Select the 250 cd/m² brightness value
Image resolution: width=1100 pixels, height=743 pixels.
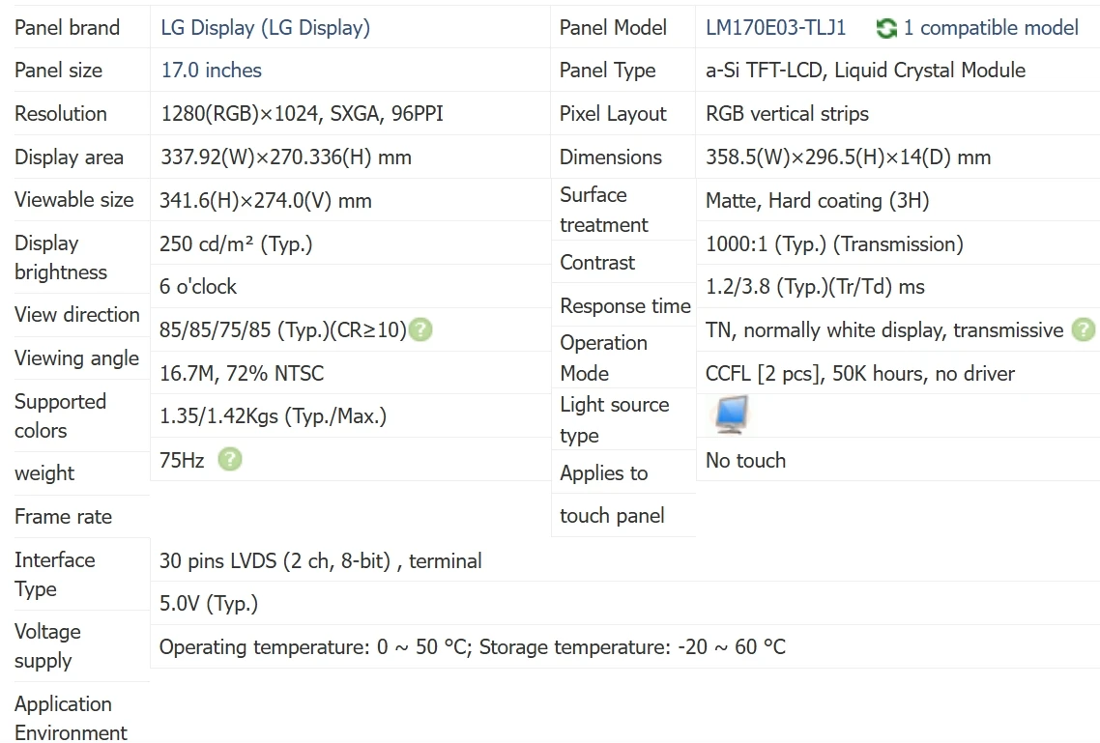[x=236, y=244]
